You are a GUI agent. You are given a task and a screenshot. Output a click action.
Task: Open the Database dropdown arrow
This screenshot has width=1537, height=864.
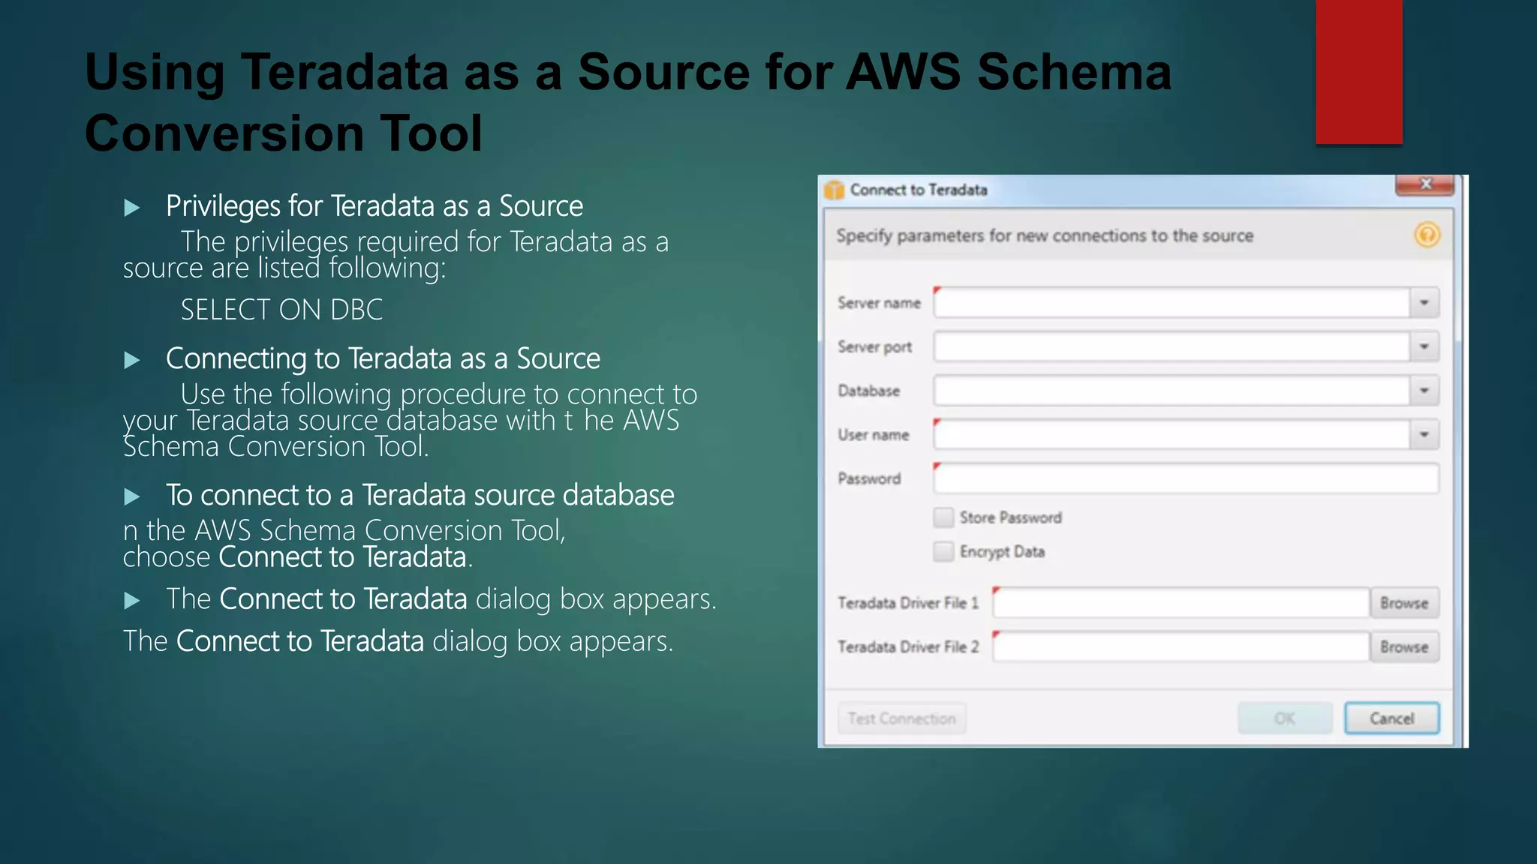pyautogui.click(x=1424, y=391)
